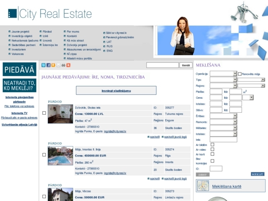The width and height of the screenshot is (268, 201).
Task: Open the Ērtības dropdown
Action: point(223,116)
